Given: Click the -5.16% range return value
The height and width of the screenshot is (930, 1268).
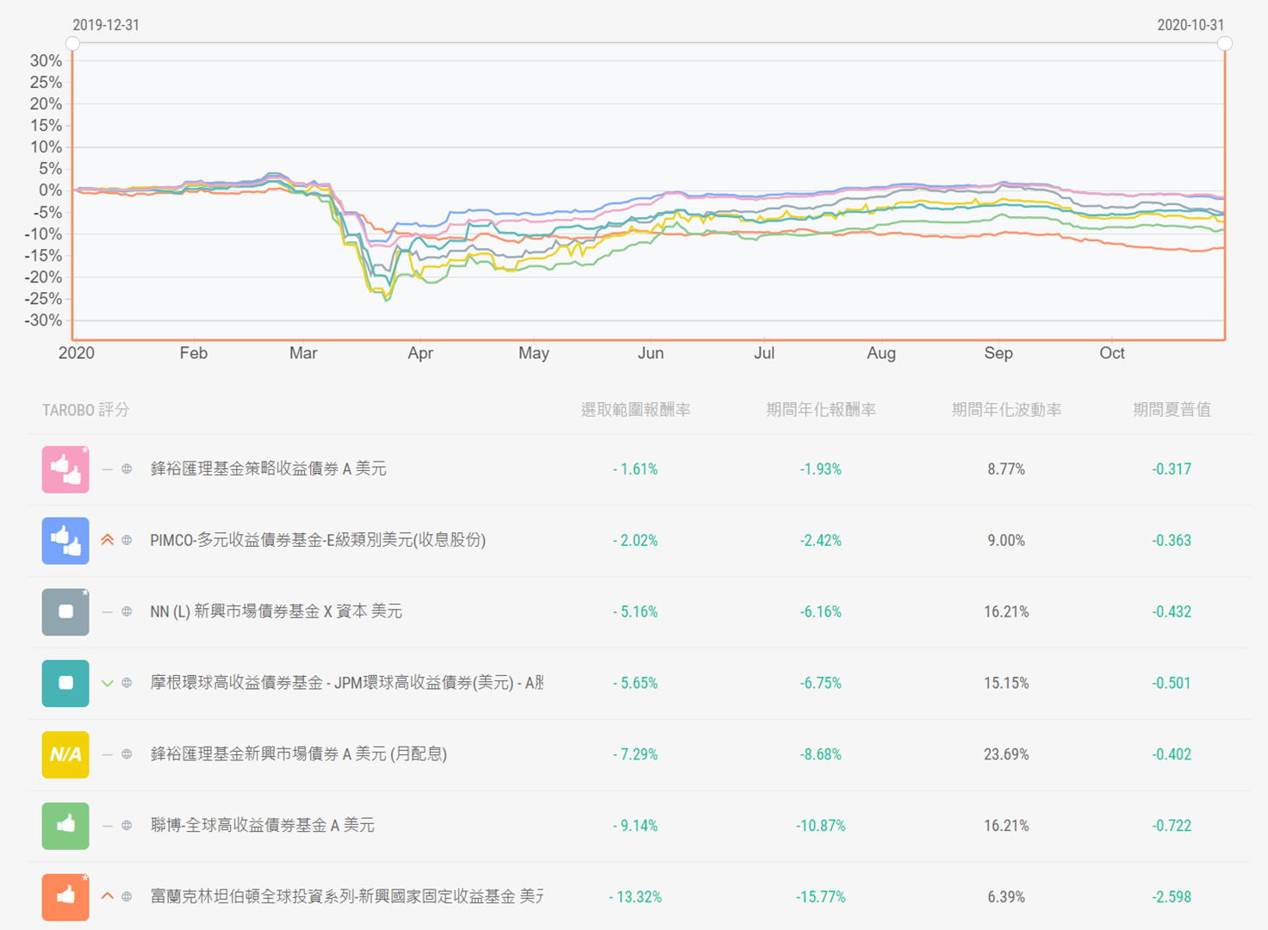Looking at the screenshot, I should [636, 612].
